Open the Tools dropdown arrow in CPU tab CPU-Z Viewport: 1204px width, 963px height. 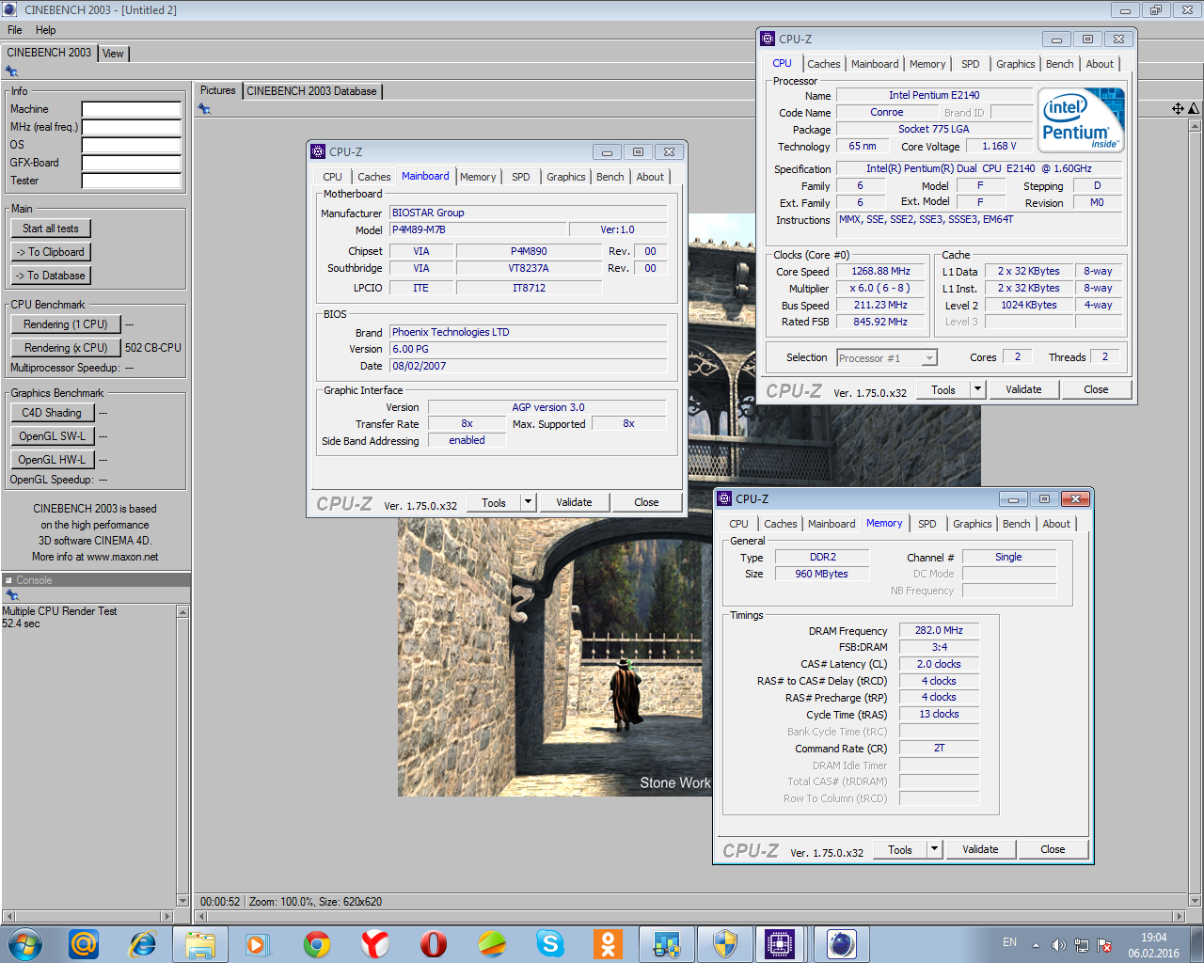(x=977, y=389)
